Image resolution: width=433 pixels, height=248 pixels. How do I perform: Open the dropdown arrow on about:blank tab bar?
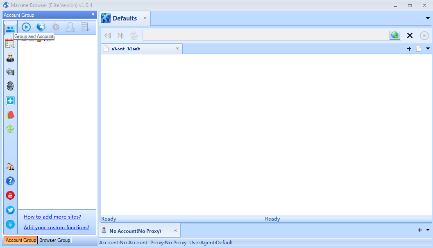click(x=428, y=49)
